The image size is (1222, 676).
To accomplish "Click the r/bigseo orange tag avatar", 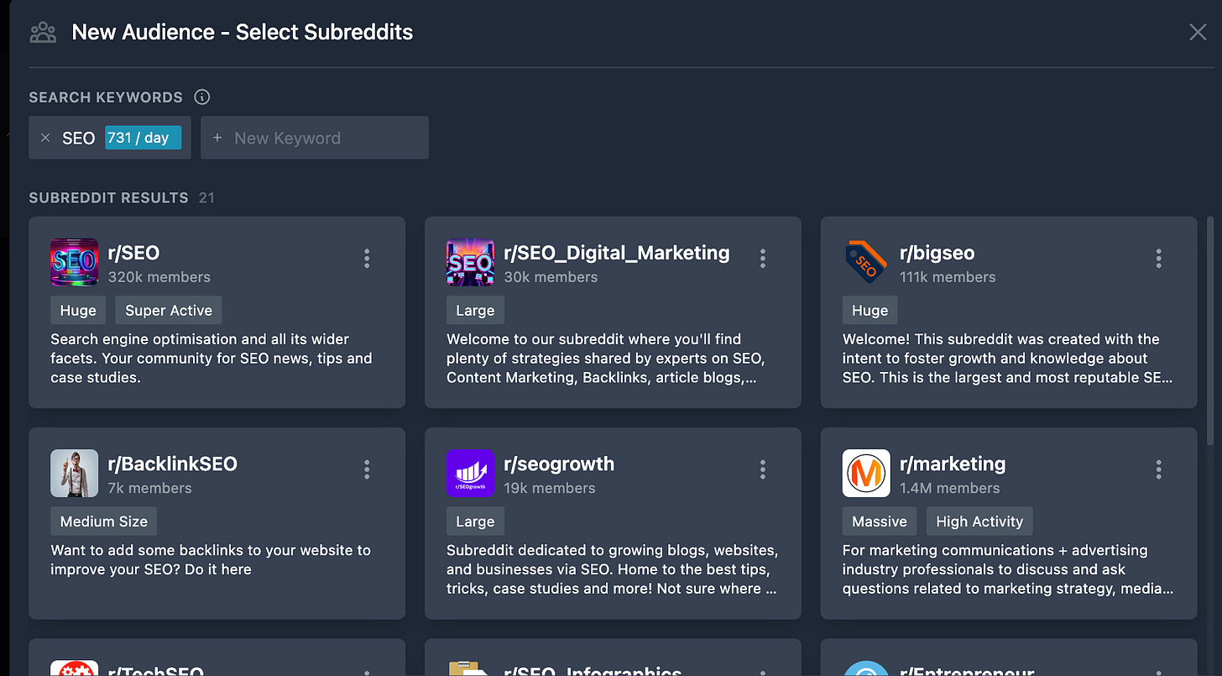I will pos(867,263).
